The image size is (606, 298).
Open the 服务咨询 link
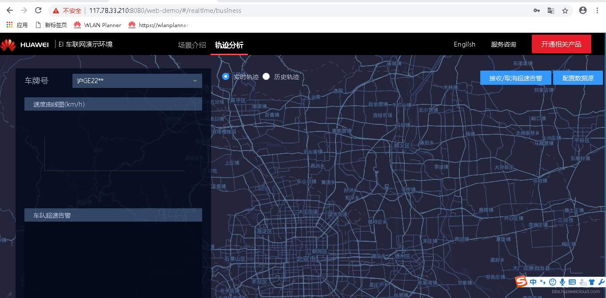click(x=503, y=44)
